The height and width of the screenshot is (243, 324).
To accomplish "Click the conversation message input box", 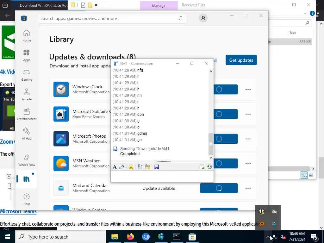I will click(x=162, y=177).
